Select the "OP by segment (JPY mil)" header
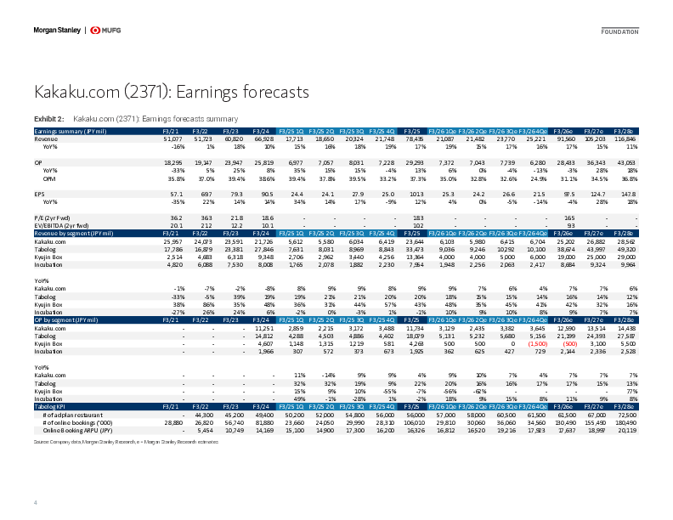Image resolution: width=673 pixels, height=520 pixels. click(x=66, y=320)
